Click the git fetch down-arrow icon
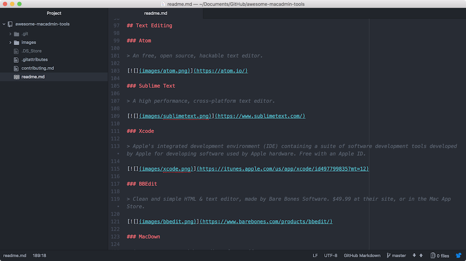Viewport: 466px width, 261px height. (x=414, y=255)
